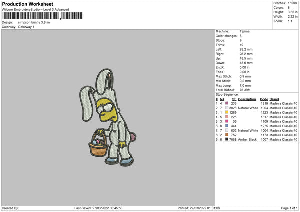Screen dimensions: 300x212
Task: Click the Width value '2.22 in'
Action: 293,17
